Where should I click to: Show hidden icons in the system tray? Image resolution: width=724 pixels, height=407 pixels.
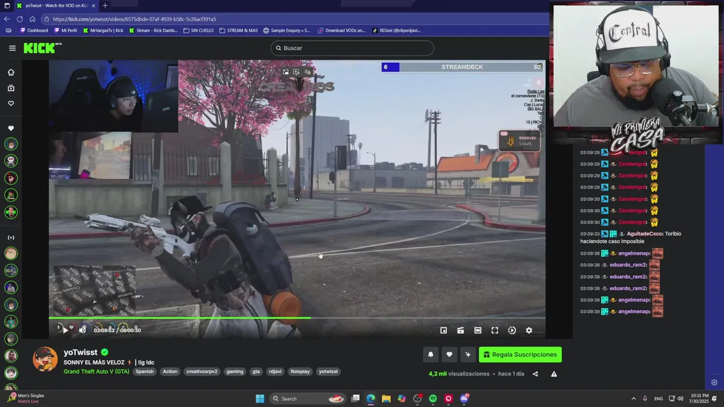tap(633, 399)
